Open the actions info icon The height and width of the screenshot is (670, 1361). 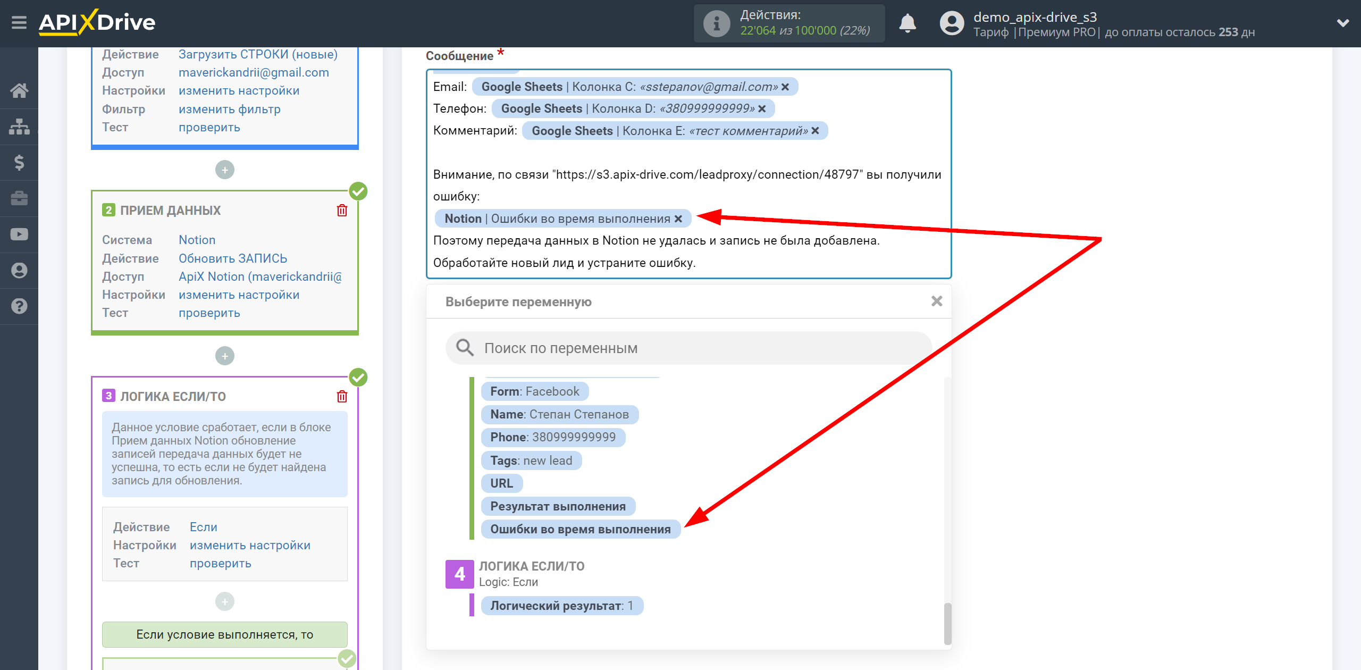[x=716, y=23]
